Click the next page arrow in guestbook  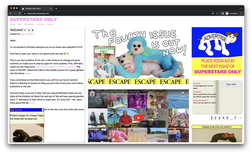click(240, 118)
